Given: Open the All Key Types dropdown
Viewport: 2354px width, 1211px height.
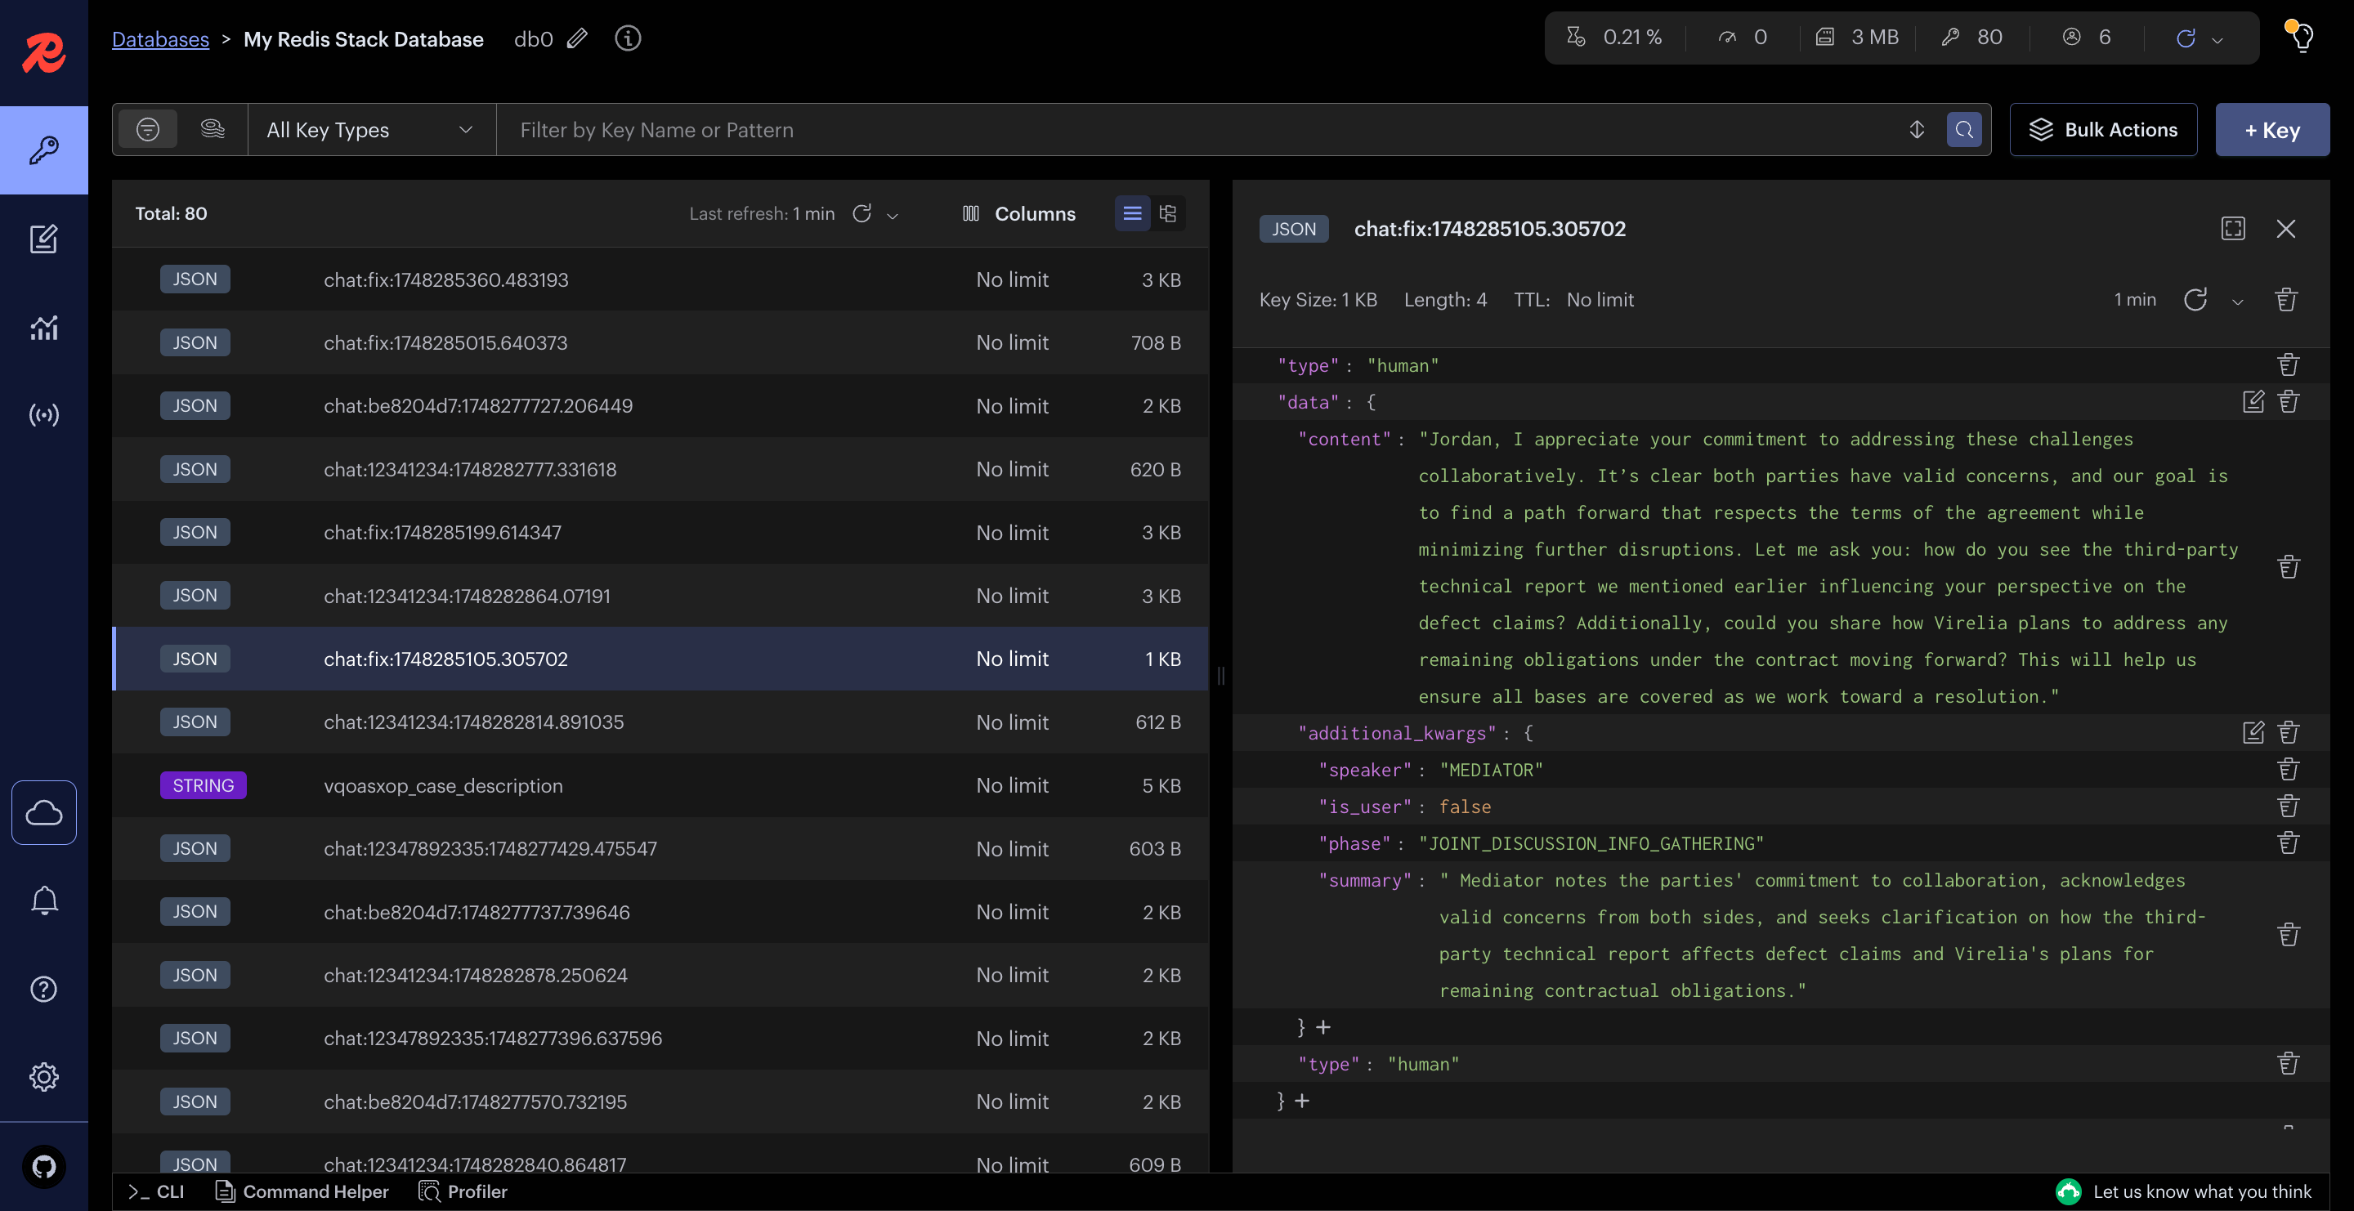Looking at the screenshot, I should tap(371, 130).
